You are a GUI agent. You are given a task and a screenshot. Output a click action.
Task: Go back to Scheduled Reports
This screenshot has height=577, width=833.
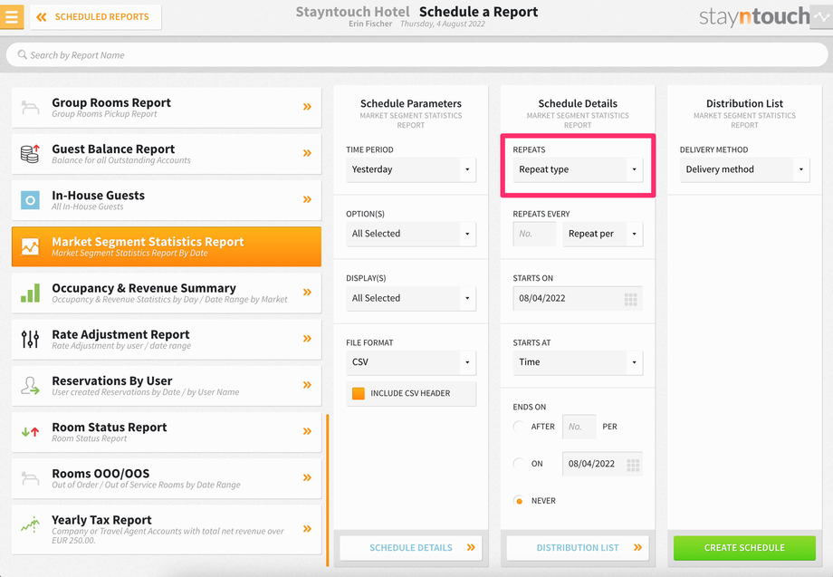coord(96,17)
